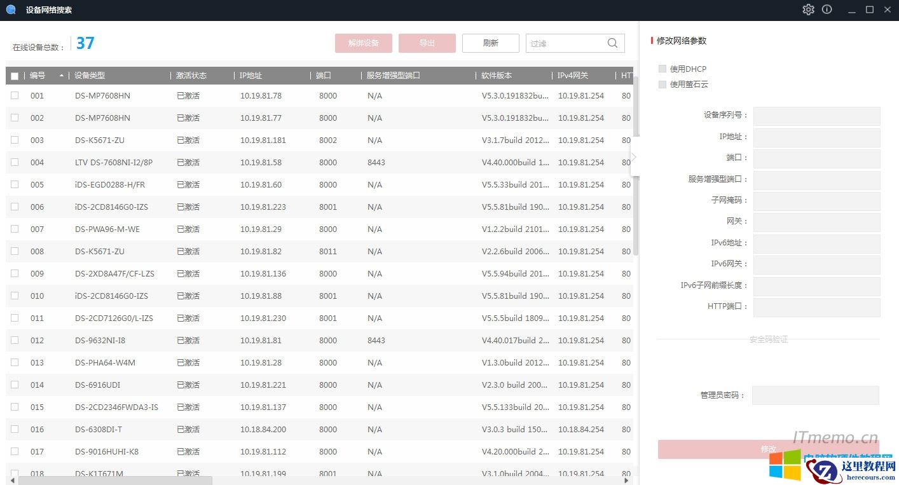Click the 解绑设备 unbind button
This screenshot has width=899, height=485.
coord(363,43)
